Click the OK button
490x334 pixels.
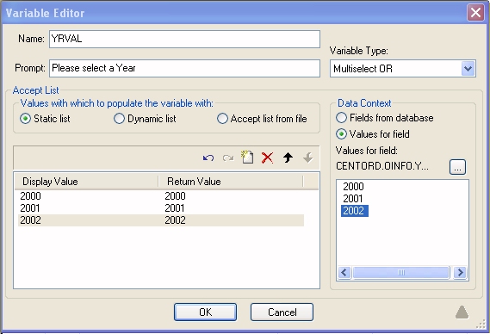click(205, 312)
